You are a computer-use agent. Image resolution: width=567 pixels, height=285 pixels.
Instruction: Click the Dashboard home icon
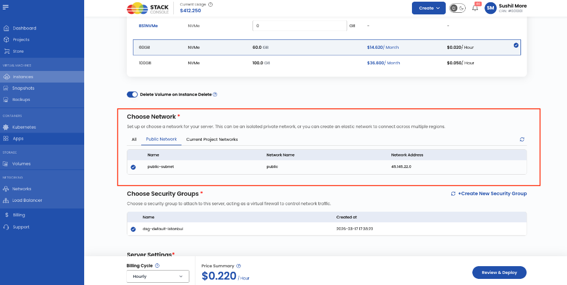pos(6,28)
